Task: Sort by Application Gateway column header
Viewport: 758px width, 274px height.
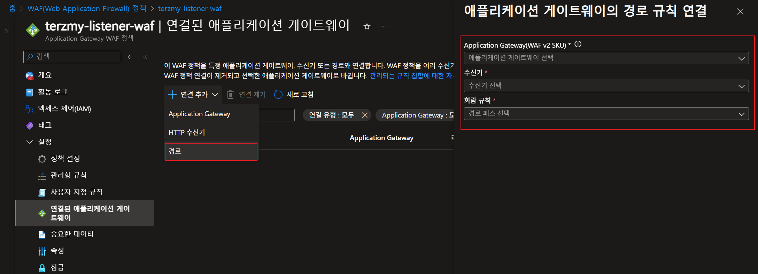Action: (x=381, y=138)
